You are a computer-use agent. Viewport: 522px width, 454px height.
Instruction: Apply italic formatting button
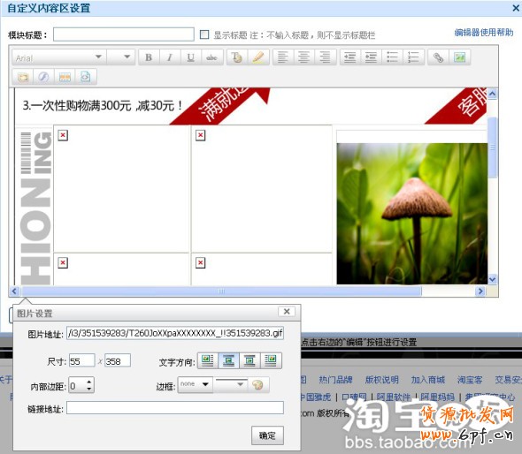click(x=170, y=57)
